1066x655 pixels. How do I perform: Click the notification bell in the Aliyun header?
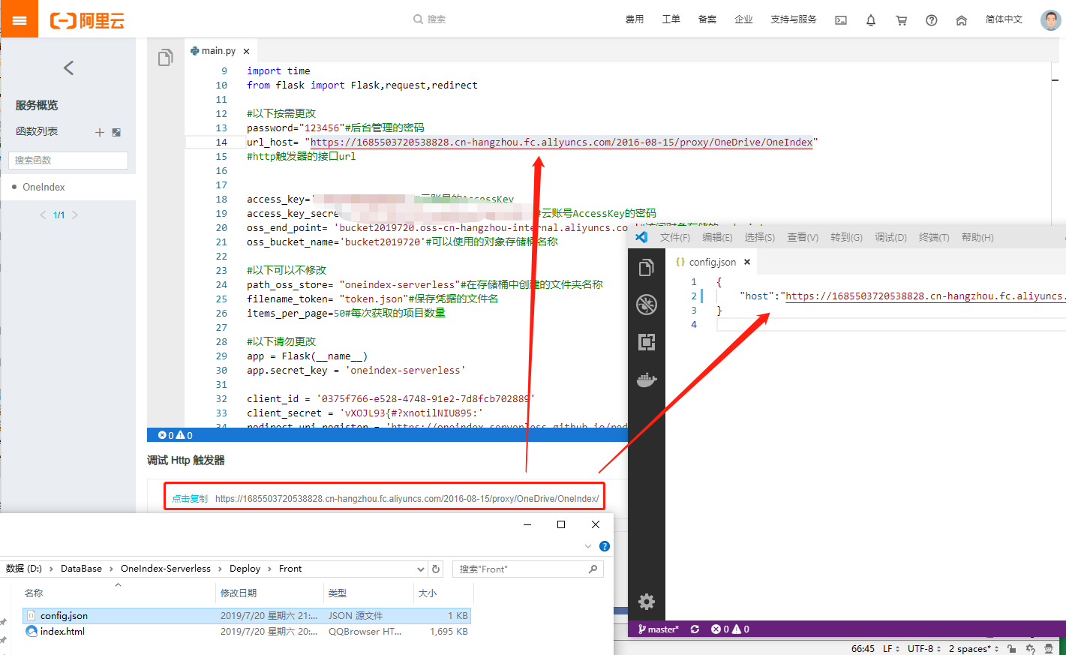871,20
